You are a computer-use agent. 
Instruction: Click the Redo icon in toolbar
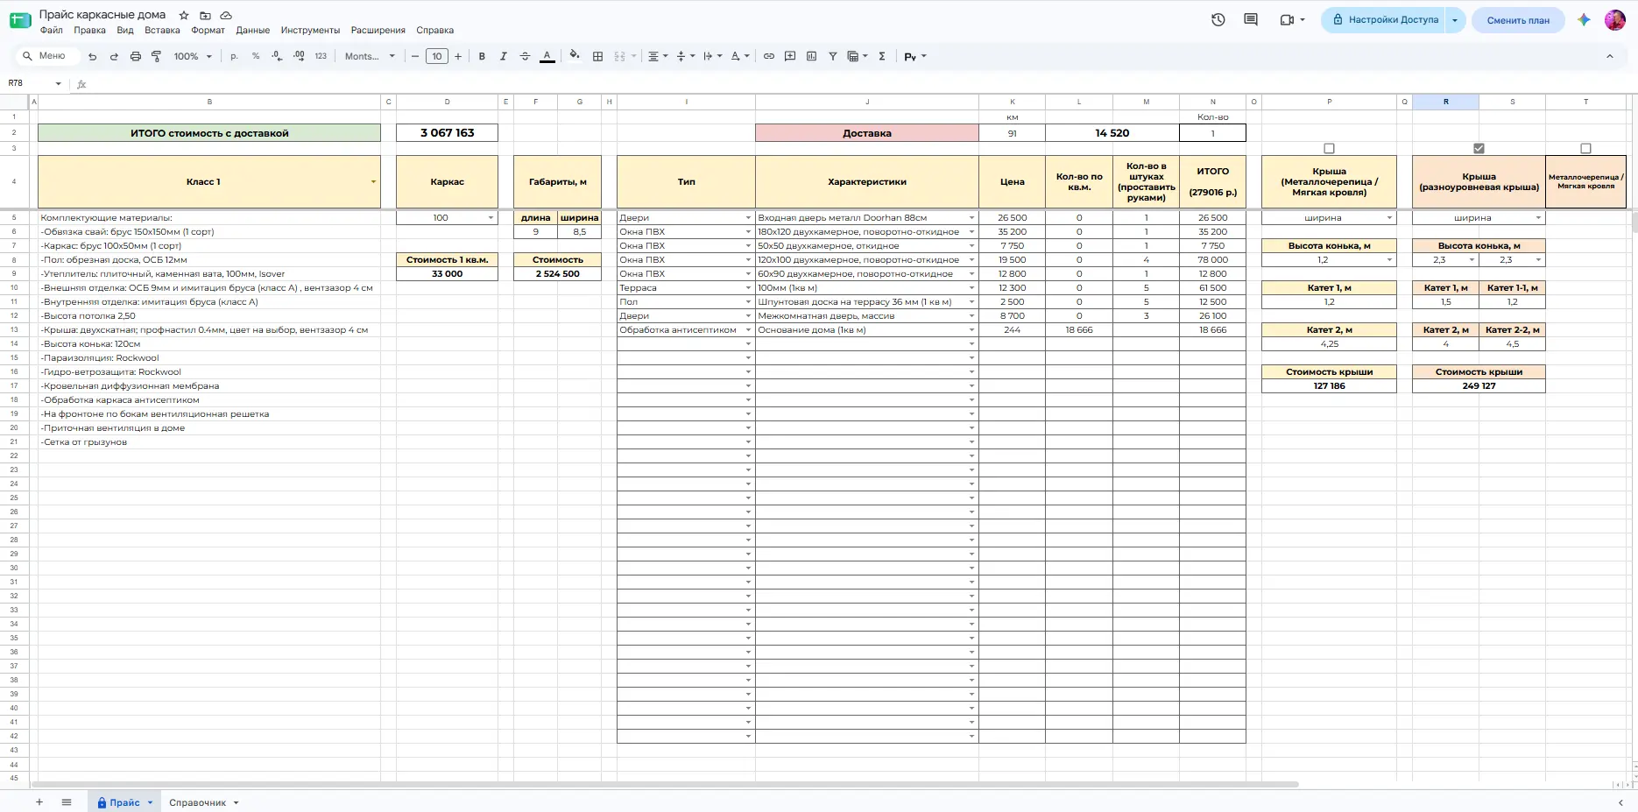point(114,56)
